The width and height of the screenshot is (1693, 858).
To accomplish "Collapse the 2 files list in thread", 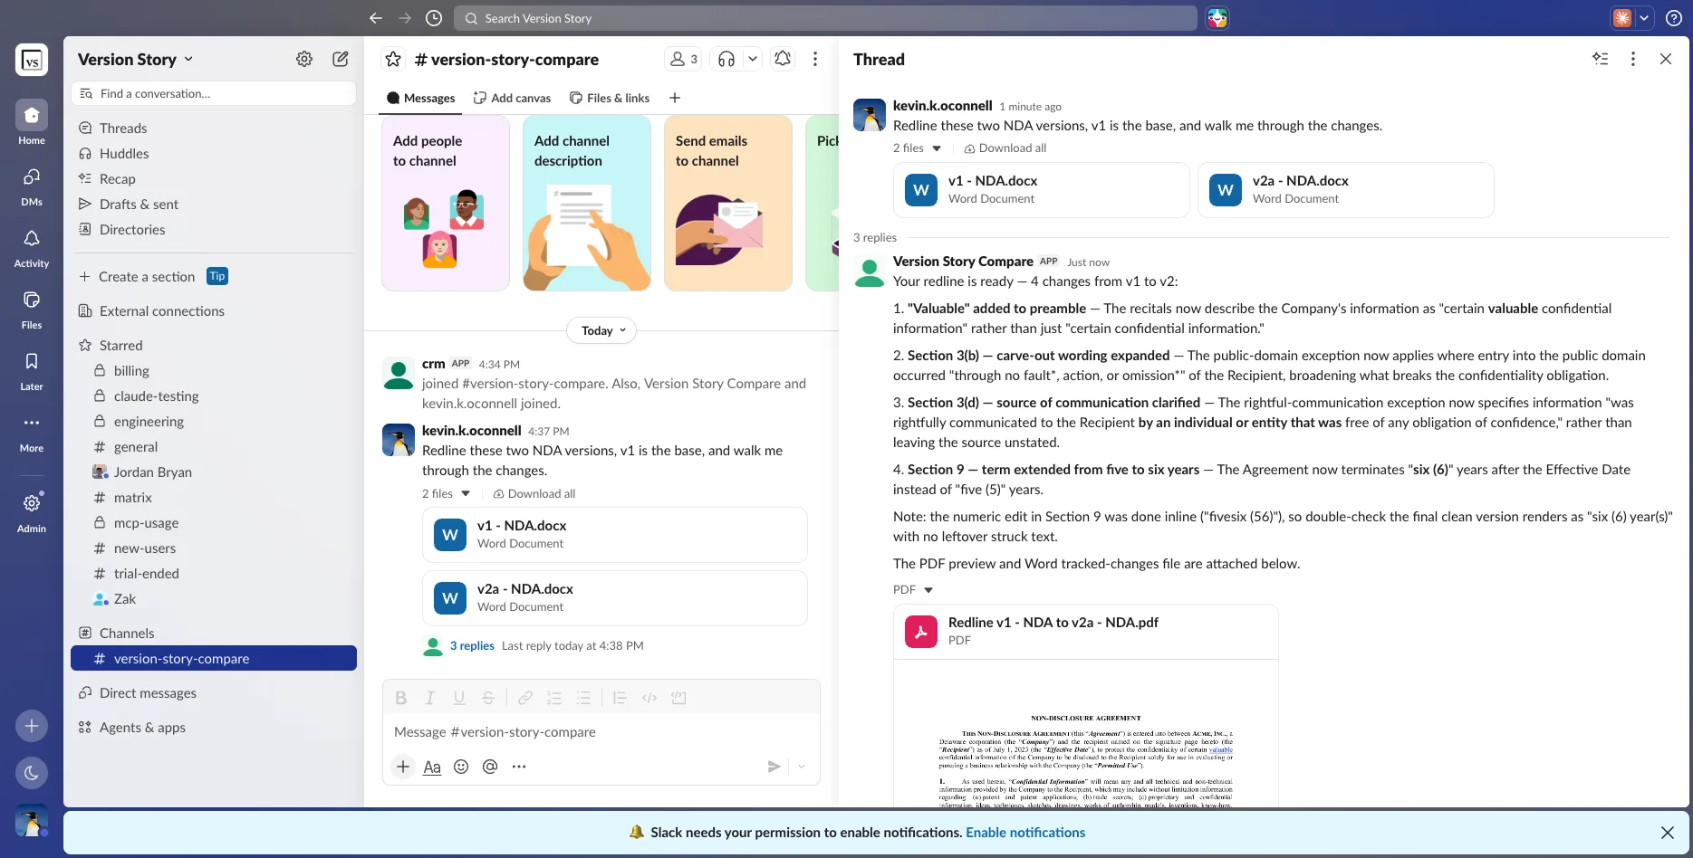I will [937, 148].
